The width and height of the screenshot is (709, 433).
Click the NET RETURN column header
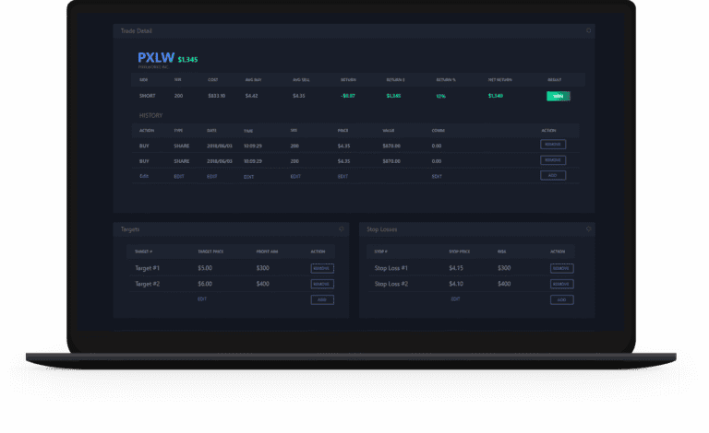tap(500, 80)
